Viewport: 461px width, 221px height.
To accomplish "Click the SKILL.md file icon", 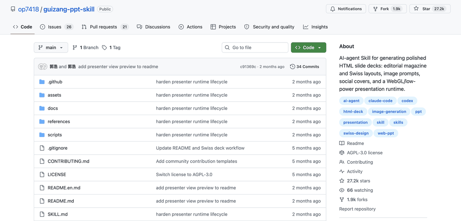I will pyautogui.click(x=42, y=214).
